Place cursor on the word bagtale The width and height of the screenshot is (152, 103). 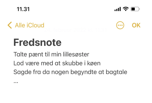(x=116, y=72)
